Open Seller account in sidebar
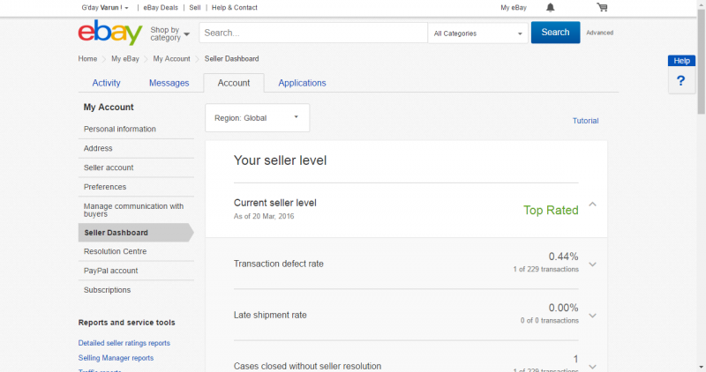Image resolution: width=706 pixels, height=372 pixels. [x=109, y=167]
